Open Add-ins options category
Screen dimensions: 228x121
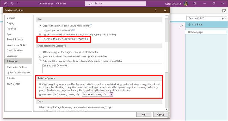point(18,78)
